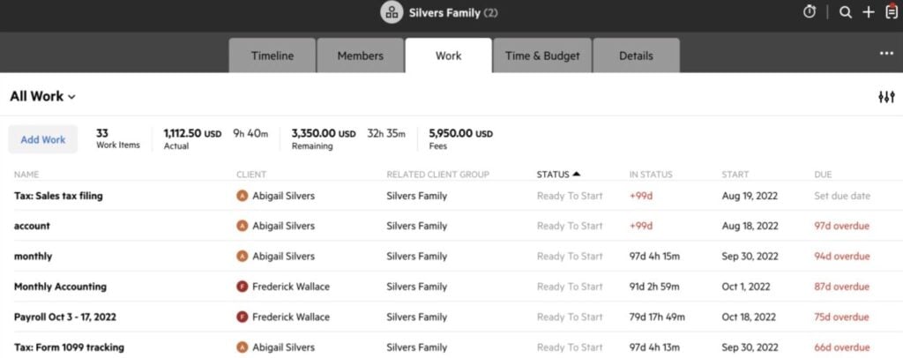This screenshot has width=903, height=358.
Task: Open the clipboard notifications icon
Action: 891,11
